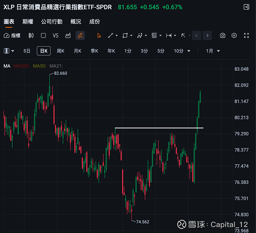Select the 5分 minute timeframe
The width and height of the screenshot is (256, 233).
coord(161,51)
